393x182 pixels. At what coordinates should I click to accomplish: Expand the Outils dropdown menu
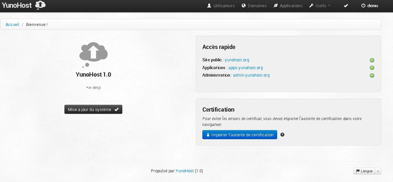click(x=320, y=6)
